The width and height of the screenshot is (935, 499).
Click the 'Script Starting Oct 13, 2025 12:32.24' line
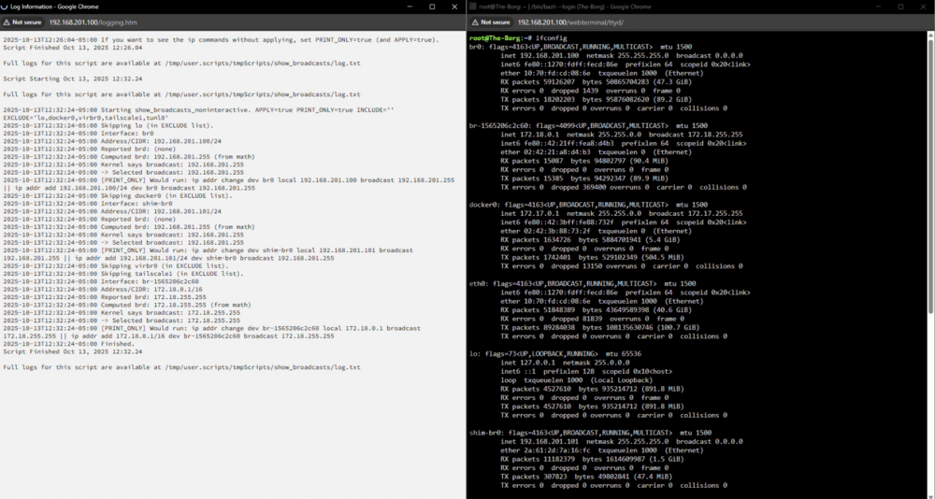[73, 78]
